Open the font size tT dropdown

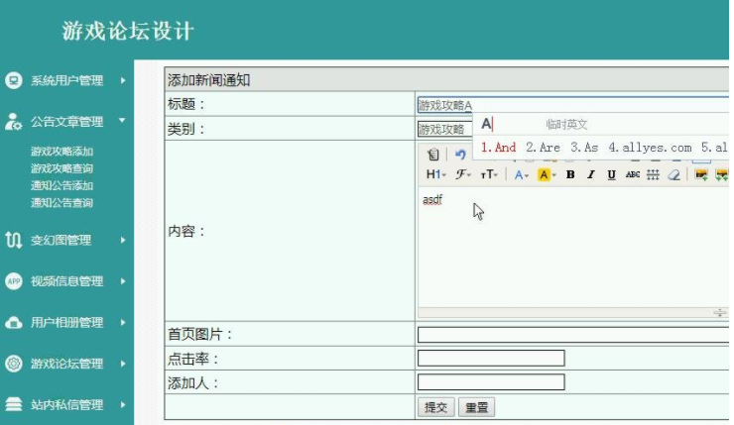[489, 174]
